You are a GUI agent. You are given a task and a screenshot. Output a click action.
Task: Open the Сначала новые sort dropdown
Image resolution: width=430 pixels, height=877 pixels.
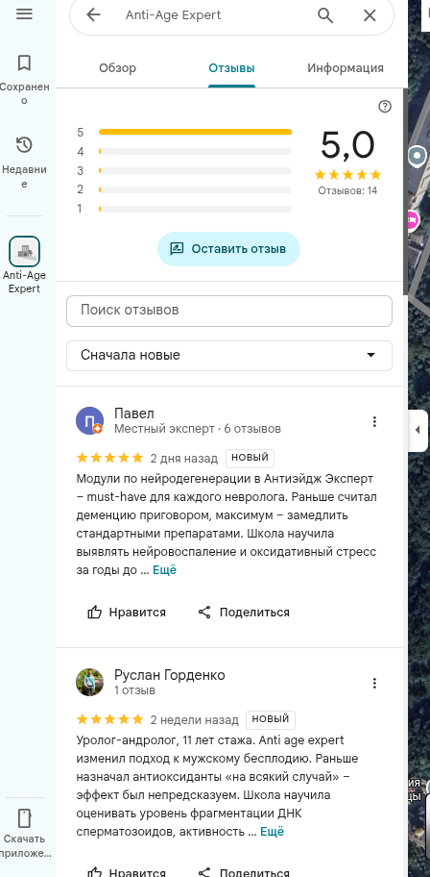tap(229, 355)
